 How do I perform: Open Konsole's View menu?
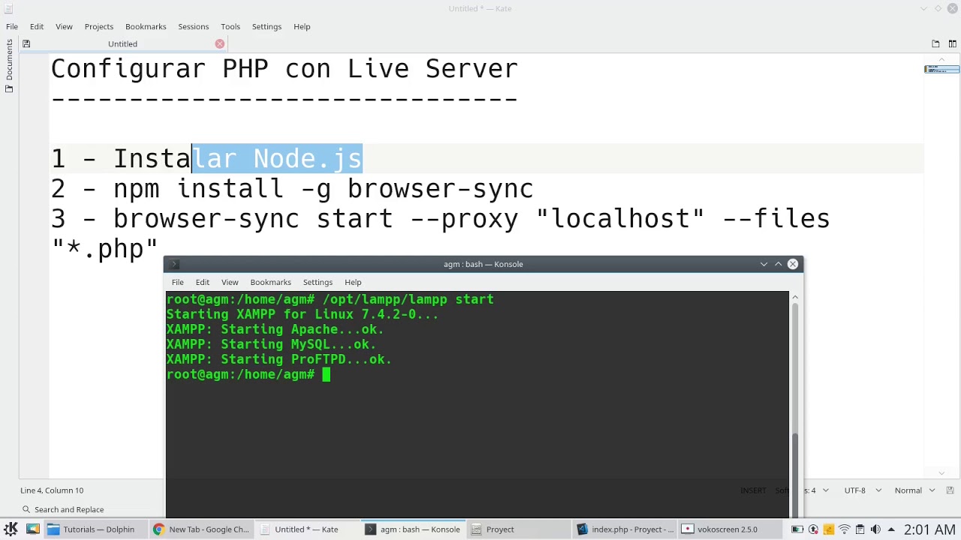tap(230, 282)
